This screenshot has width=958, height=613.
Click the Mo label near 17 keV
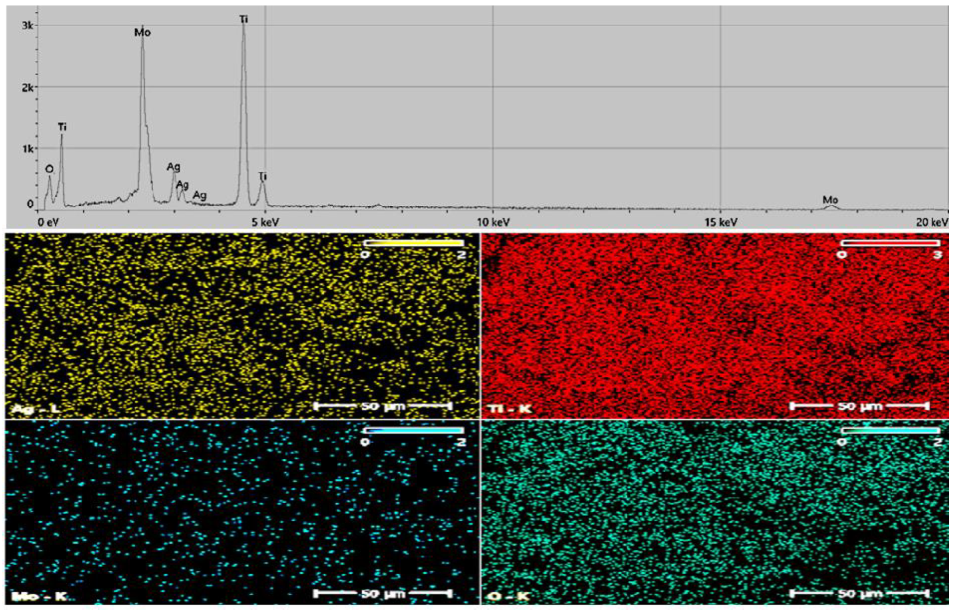tap(830, 200)
